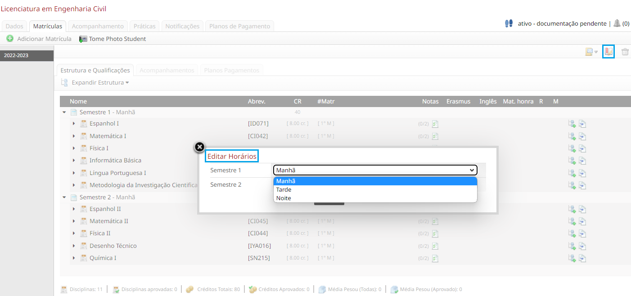Click the notifications bell icon
Screen dimensions: 631x296
[x=617, y=23]
